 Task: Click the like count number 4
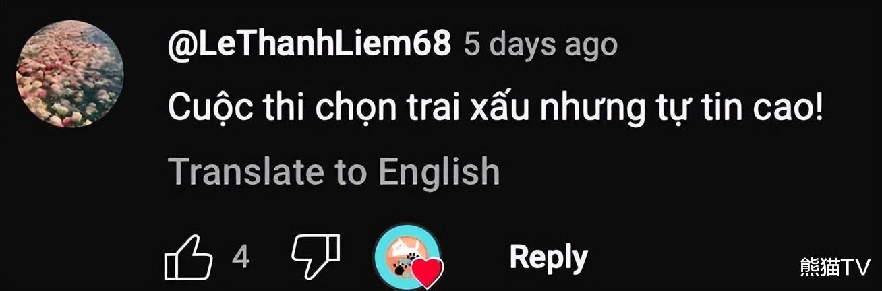coord(241,257)
